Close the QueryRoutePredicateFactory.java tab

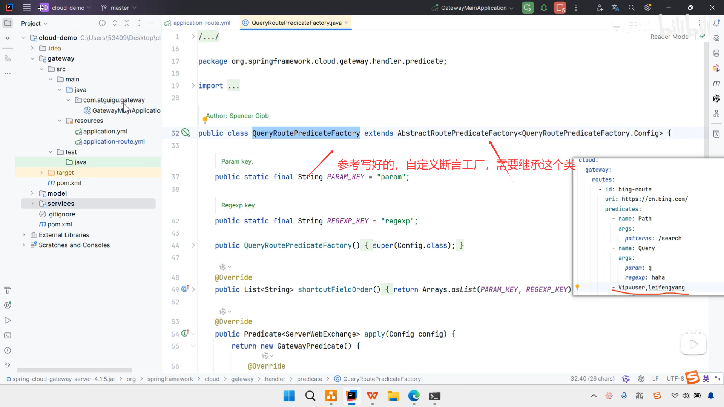point(346,23)
